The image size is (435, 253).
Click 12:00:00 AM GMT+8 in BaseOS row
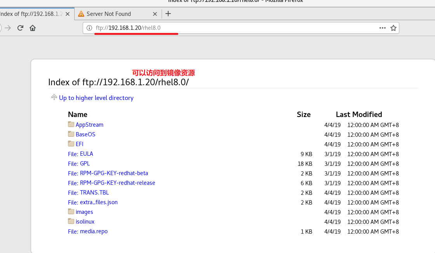point(373,135)
